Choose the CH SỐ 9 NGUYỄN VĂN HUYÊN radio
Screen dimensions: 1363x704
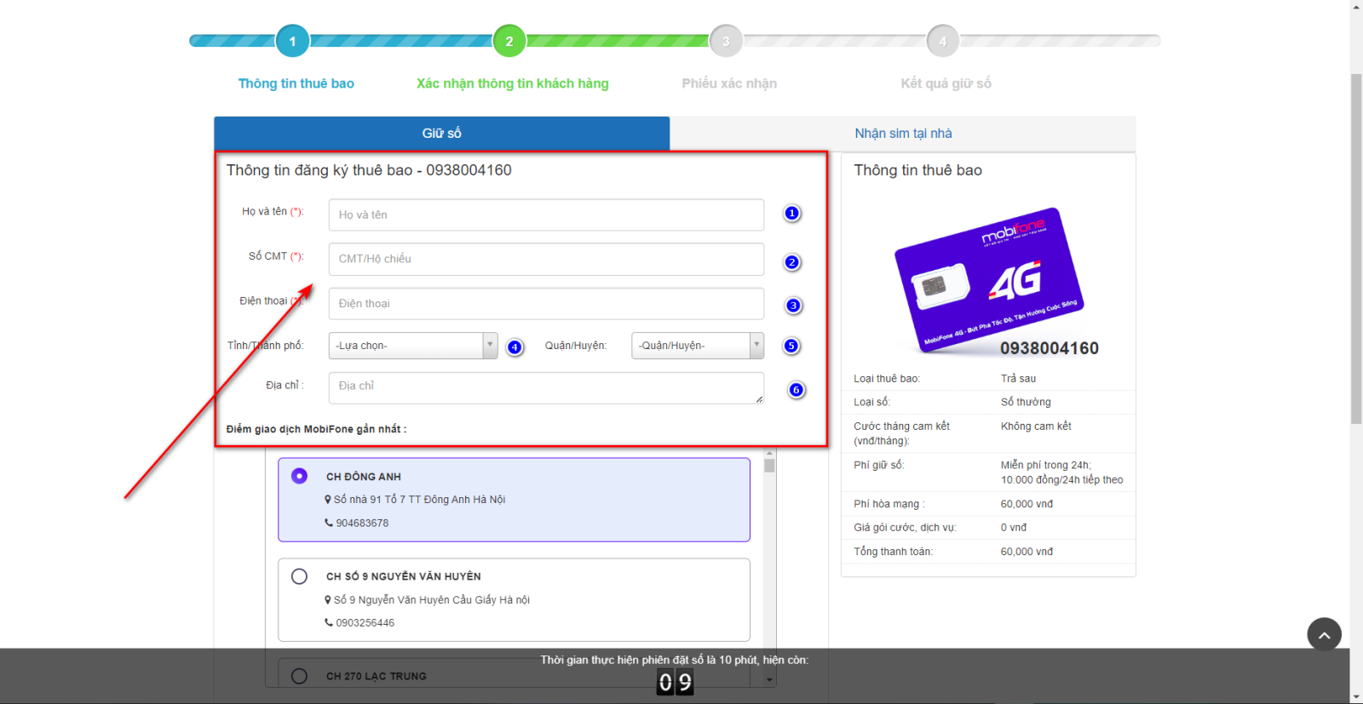coord(299,576)
